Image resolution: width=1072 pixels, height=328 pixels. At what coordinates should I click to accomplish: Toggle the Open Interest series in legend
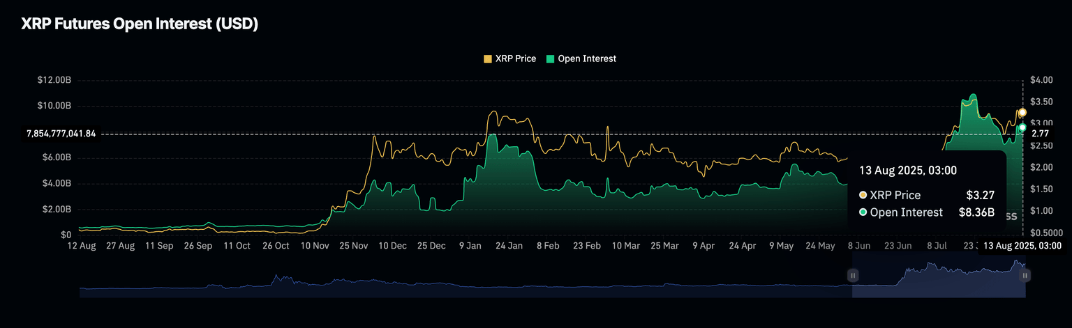click(x=586, y=59)
